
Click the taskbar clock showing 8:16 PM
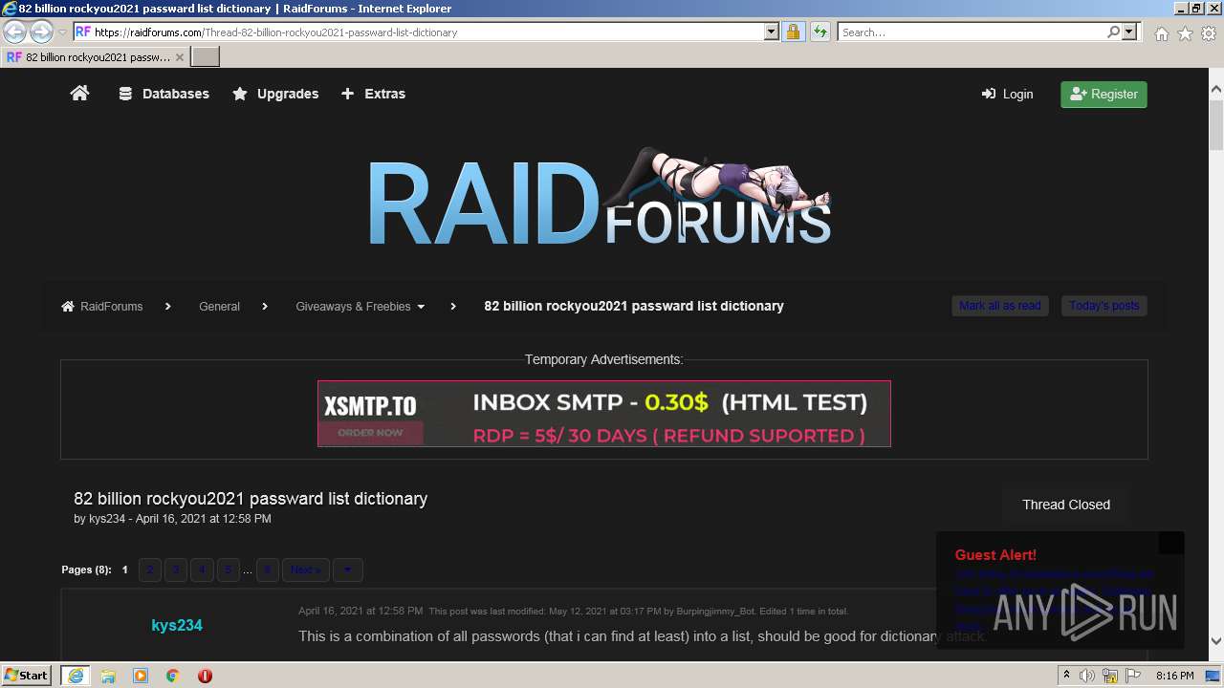1174,676
